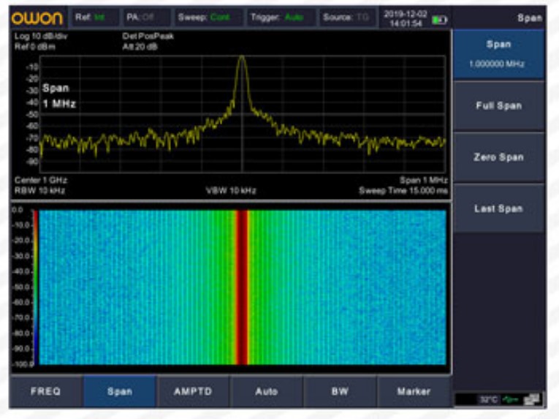Toggle the PA Off preamp setting

(x=142, y=17)
